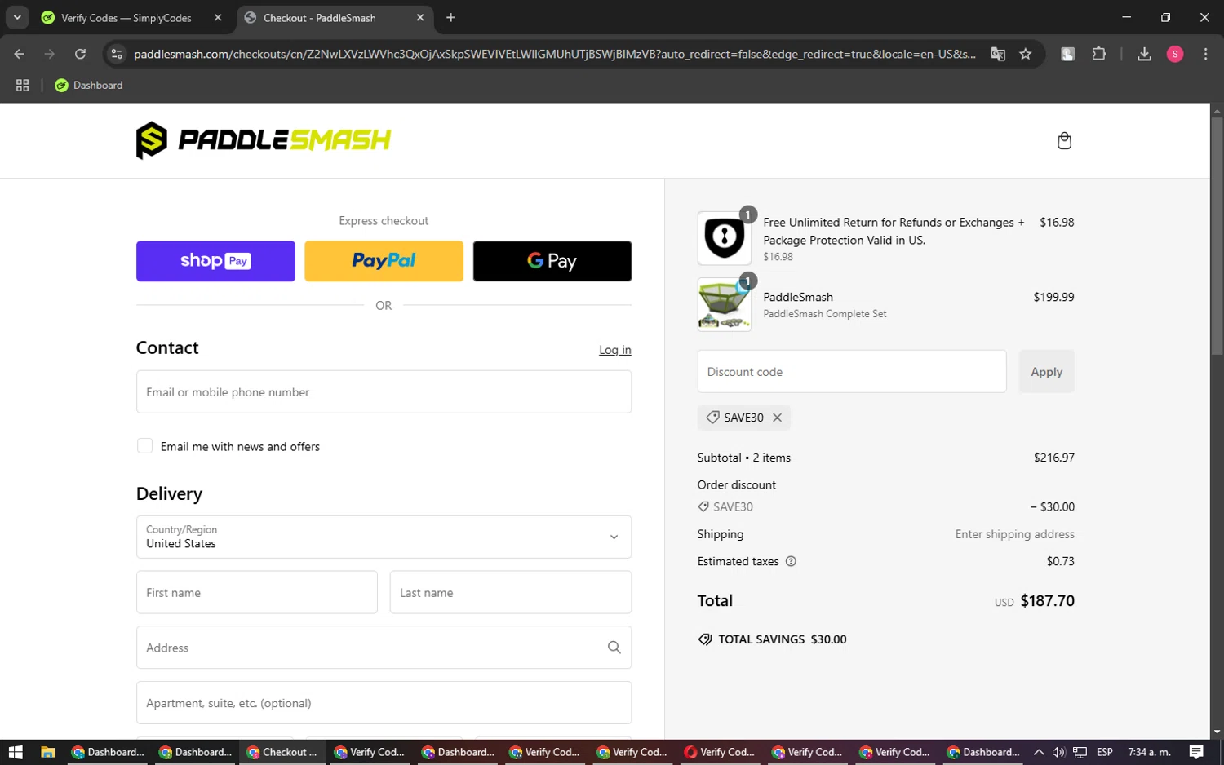Reload the checkout page
Image resolution: width=1224 pixels, height=765 pixels.
coord(80,54)
